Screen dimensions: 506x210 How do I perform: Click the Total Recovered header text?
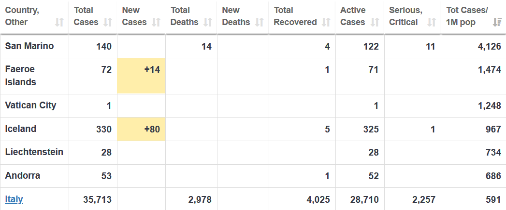click(x=295, y=16)
